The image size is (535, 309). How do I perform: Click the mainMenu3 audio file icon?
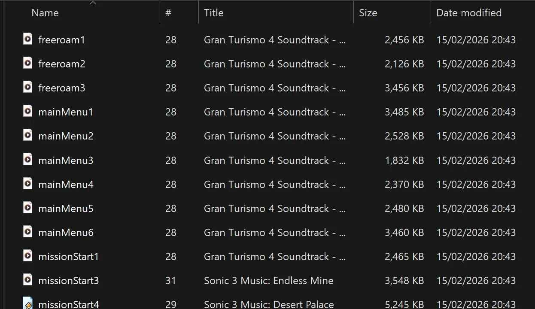coord(28,160)
